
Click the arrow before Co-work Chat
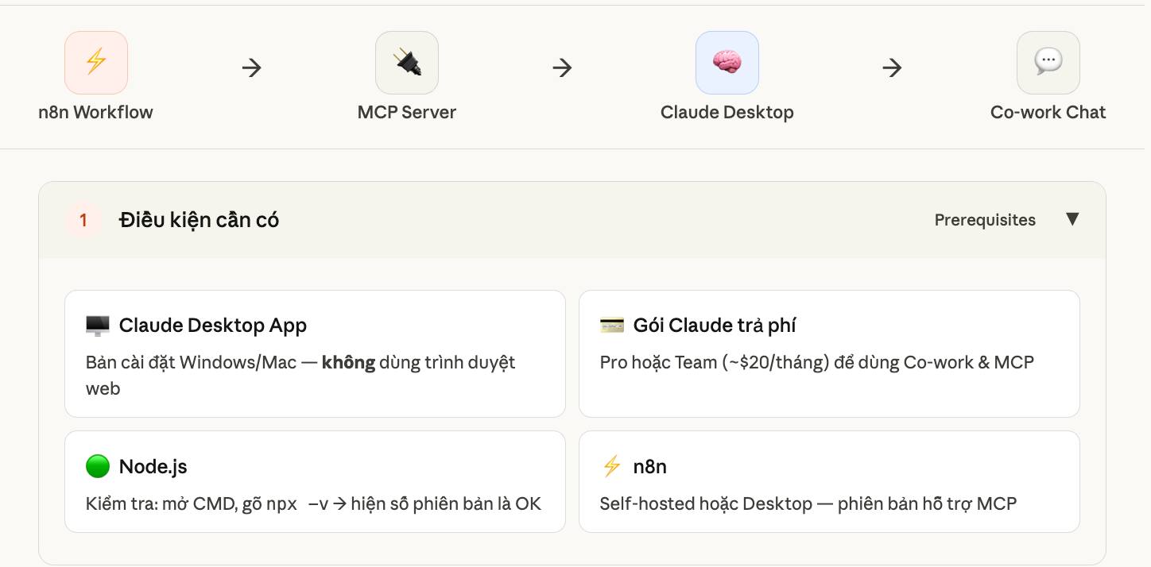pos(892,68)
